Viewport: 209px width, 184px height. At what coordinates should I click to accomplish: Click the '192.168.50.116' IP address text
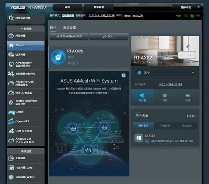tap(184, 141)
